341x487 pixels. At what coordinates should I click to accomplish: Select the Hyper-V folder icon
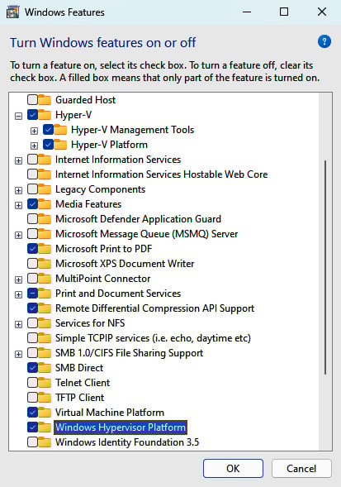[x=45, y=115]
